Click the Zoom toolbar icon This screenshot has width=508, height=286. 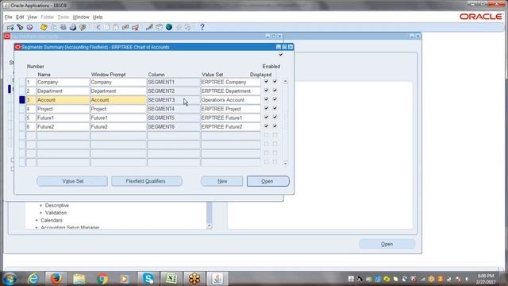pyautogui.click(x=159, y=27)
